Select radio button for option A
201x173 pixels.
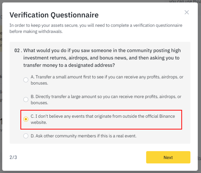click(x=26, y=80)
